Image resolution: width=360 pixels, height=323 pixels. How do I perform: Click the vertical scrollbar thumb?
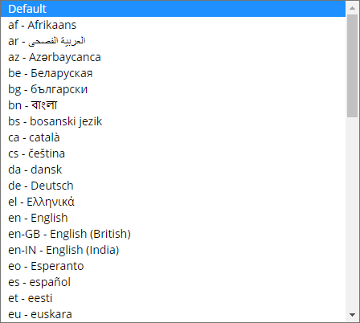pos(352,66)
